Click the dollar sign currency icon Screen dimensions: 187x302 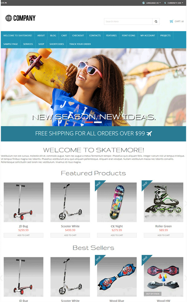tap(165, 3)
